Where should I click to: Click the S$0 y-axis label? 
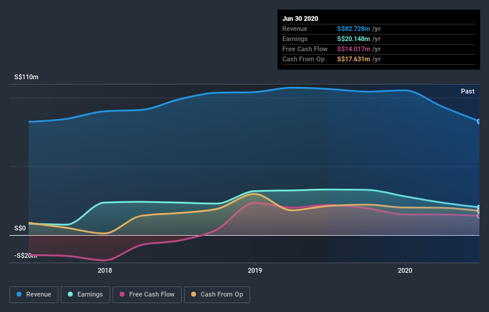(x=20, y=229)
